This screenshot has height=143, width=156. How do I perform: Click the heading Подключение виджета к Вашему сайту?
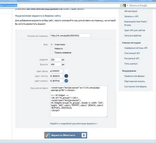point(38,16)
